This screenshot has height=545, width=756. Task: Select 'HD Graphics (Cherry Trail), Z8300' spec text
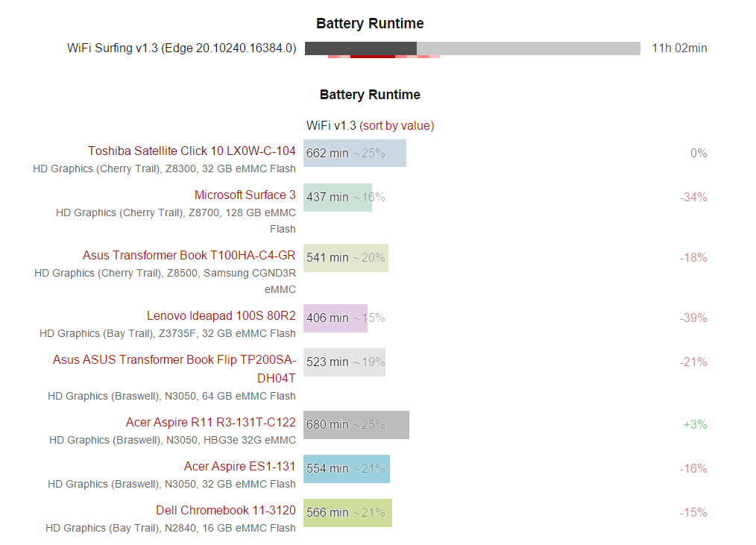tap(116, 168)
